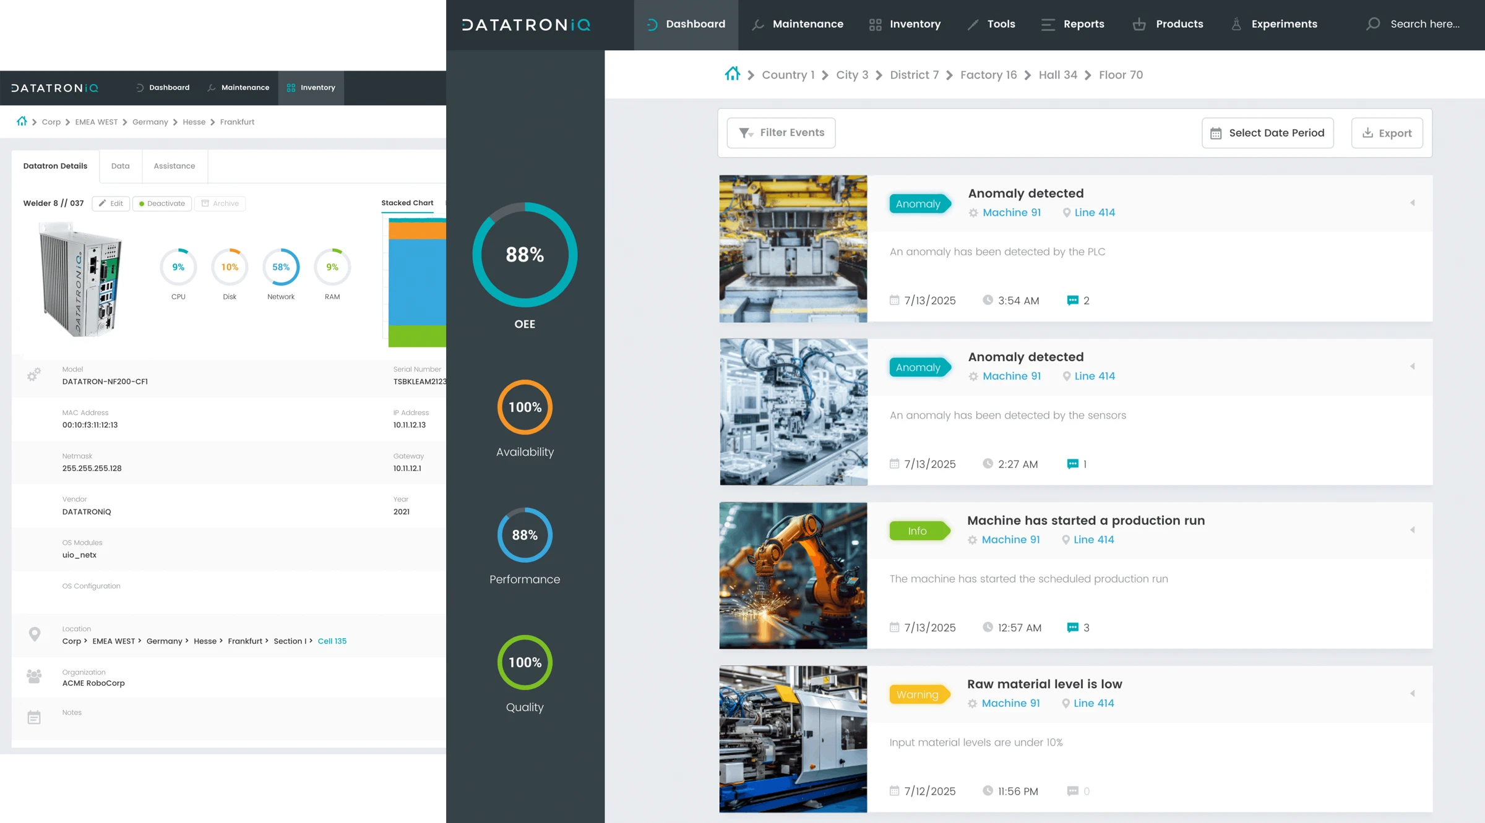Screen dimensions: 1485x823
Task: Click the calendar icon beside 7/12/2025
Action: tap(894, 791)
